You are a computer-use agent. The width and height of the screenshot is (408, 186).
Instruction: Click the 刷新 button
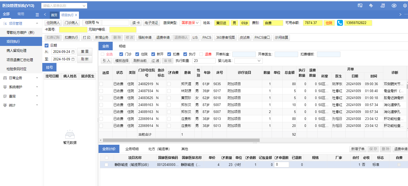[x=85, y=59]
